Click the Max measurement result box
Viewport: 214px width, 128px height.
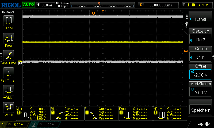click(33, 113)
